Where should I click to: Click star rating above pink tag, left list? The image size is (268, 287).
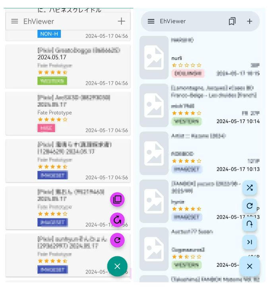pos(52,119)
